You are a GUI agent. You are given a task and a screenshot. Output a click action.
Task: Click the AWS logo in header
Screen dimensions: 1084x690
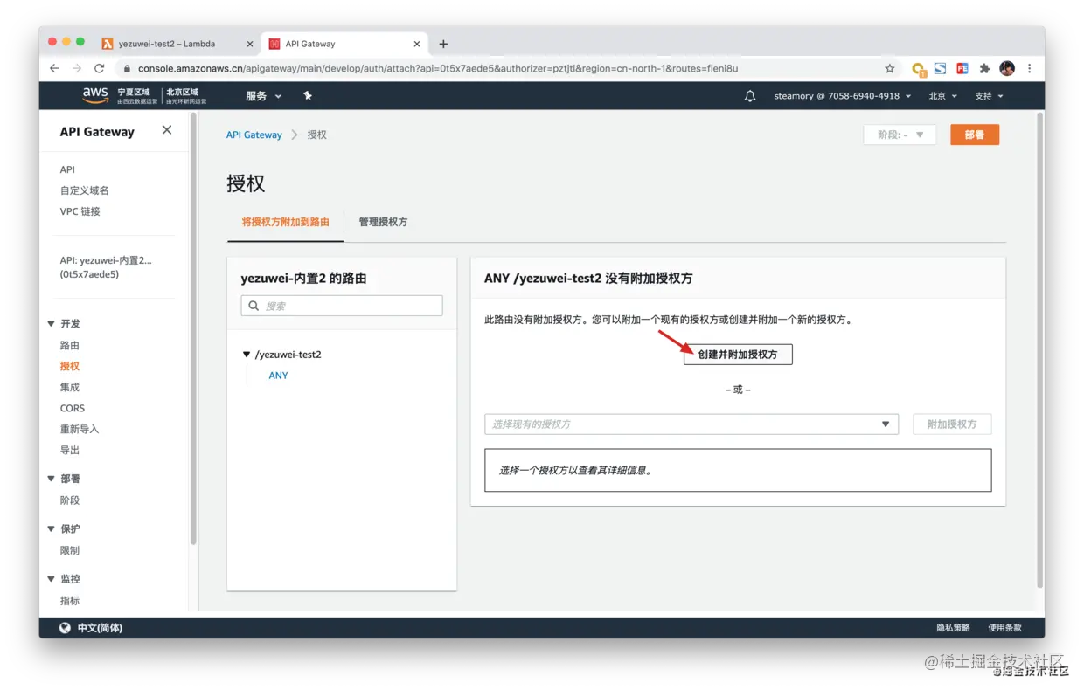[x=95, y=95]
